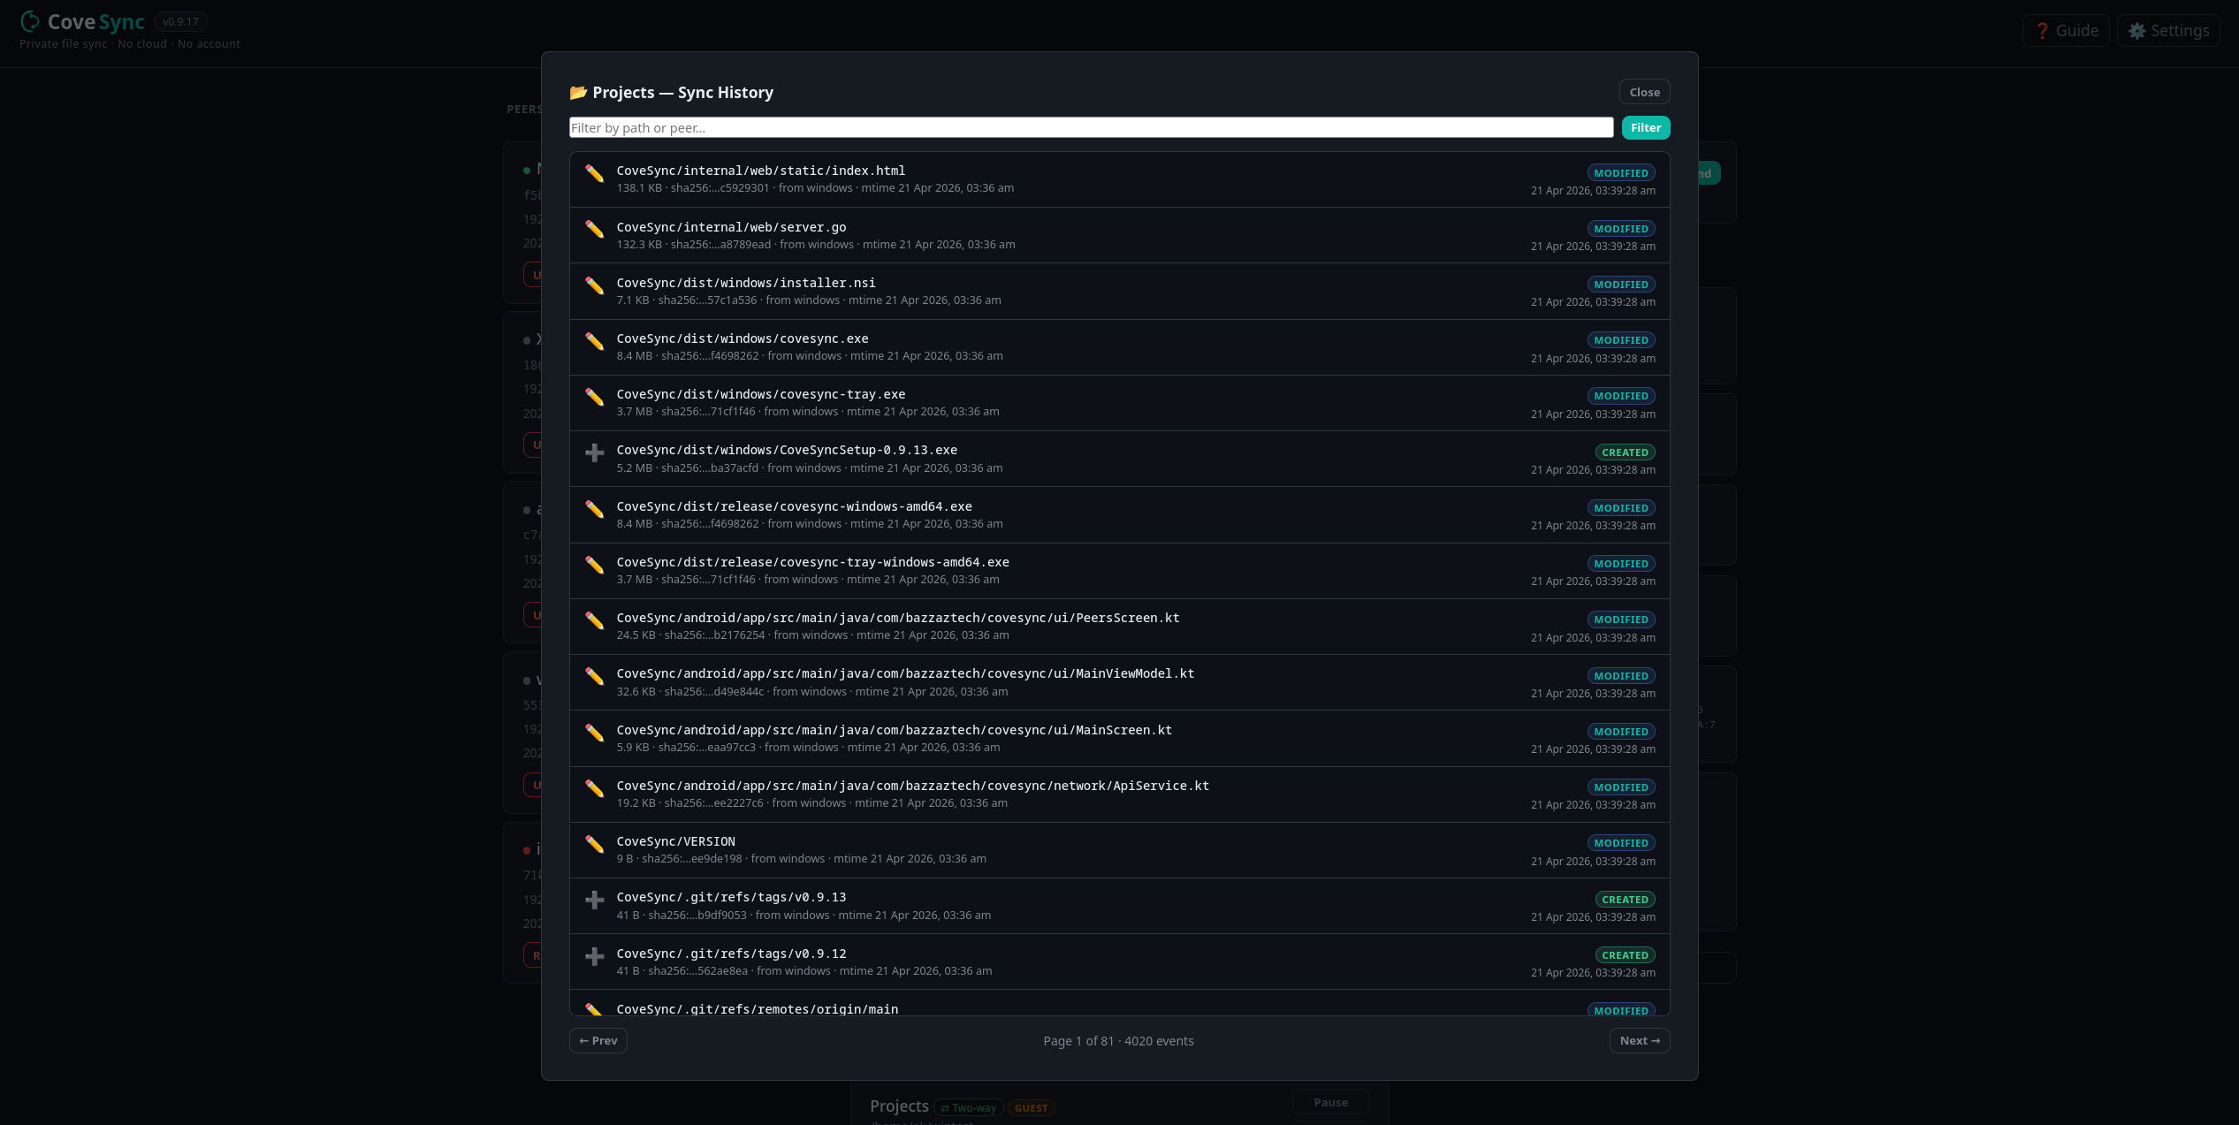Select .git/refs/remotes/origin/main entry
This screenshot has width=2239, height=1125.
(x=757, y=1009)
